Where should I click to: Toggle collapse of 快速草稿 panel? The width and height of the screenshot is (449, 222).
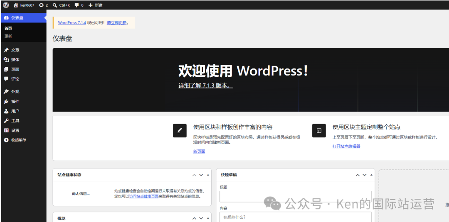click(x=371, y=175)
